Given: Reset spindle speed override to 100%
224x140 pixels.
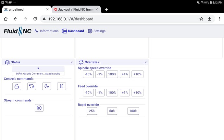Looking at the screenshot, I should coord(112,74).
